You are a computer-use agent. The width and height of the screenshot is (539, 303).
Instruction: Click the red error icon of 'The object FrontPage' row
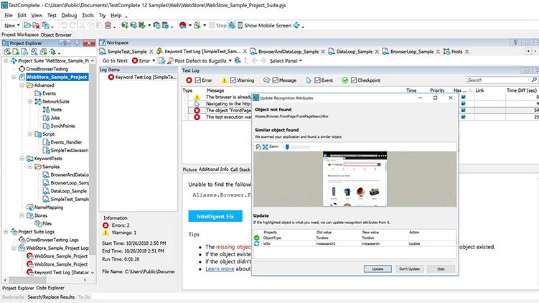coord(197,111)
